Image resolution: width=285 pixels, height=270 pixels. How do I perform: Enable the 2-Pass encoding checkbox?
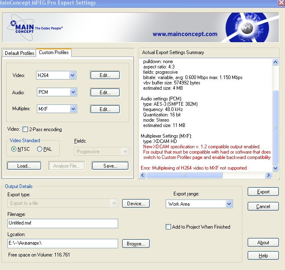(25, 129)
